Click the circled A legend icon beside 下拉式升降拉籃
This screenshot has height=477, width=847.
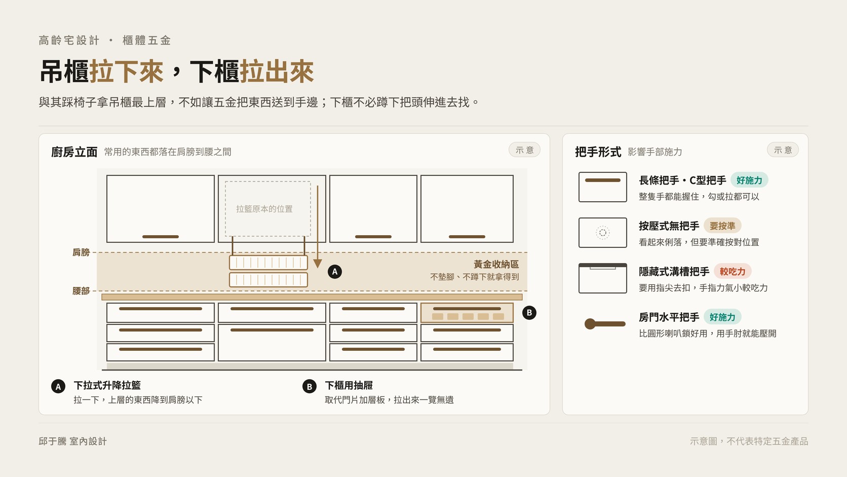tap(58, 387)
